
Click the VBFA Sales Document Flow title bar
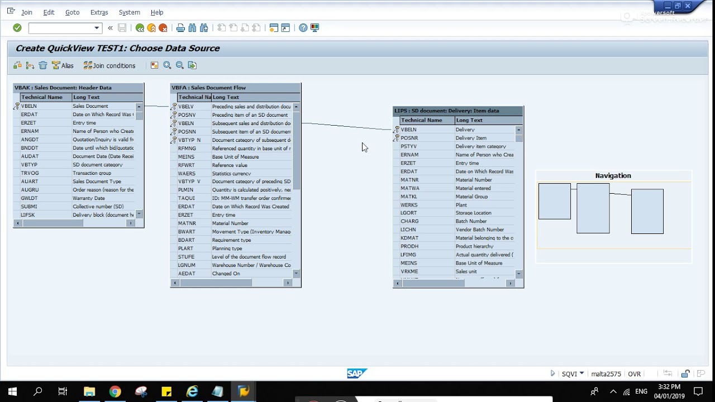point(236,88)
